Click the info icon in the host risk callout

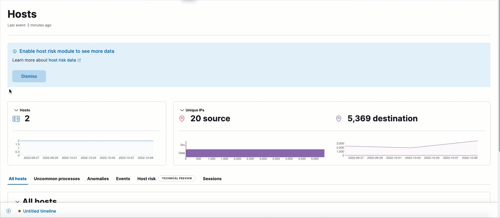pyautogui.click(x=15, y=51)
